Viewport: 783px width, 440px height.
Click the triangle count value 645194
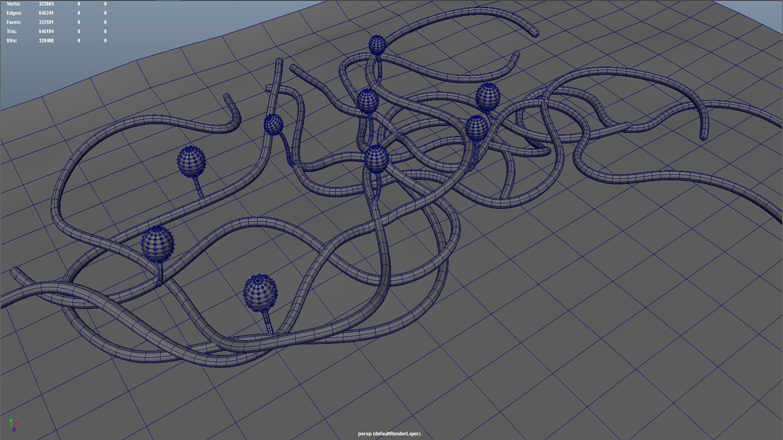pyautogui.click(x=46, y=31)
